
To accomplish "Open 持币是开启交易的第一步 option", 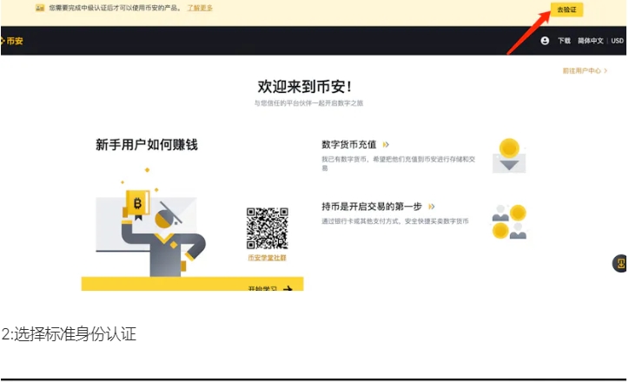I will click(x=372, y=207).
